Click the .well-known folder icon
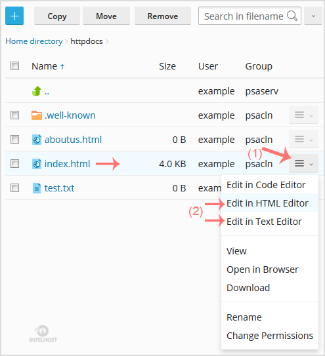The image size is (325, 356). pos(37,115)
